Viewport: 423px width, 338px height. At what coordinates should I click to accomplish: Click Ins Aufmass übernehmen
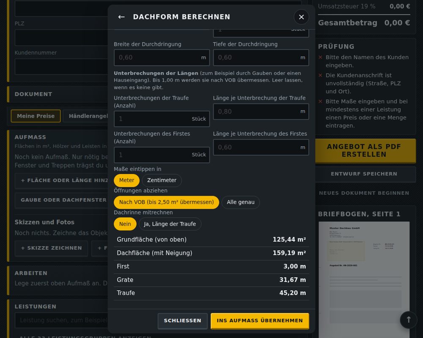coord(260,321)
